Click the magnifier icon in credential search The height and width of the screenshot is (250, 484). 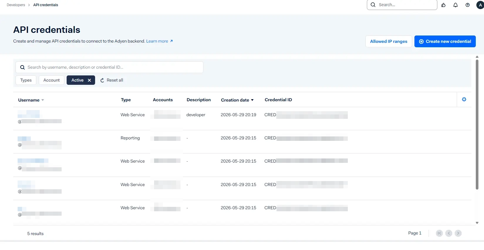tap(22, 67)
